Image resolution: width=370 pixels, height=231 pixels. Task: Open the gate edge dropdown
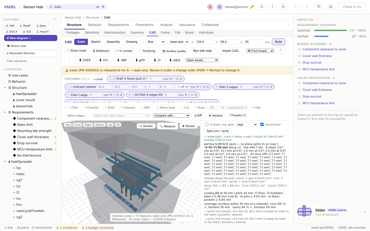[246, 124]
